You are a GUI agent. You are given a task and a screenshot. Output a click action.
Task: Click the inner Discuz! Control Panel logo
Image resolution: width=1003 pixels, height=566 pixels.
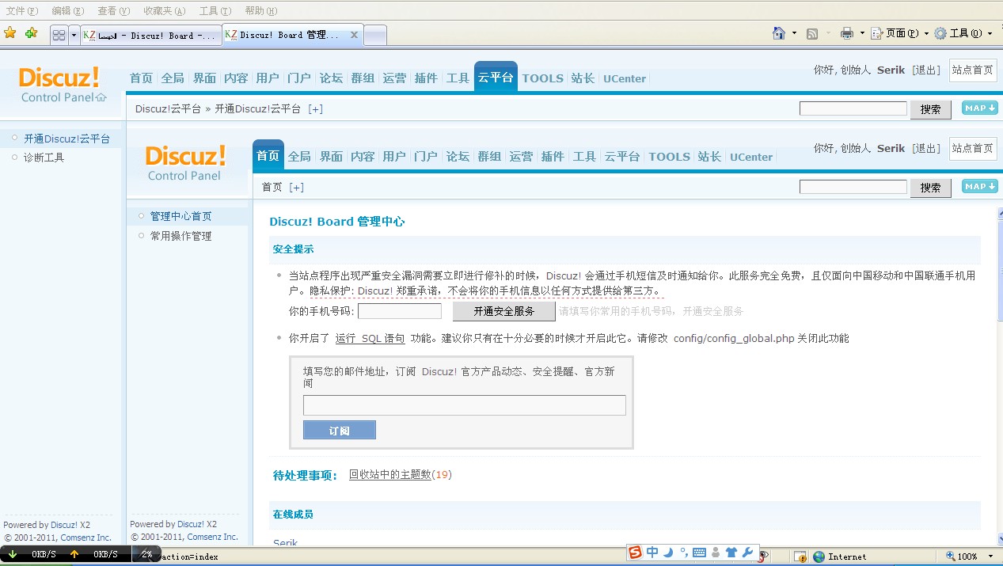coord(186,163)
